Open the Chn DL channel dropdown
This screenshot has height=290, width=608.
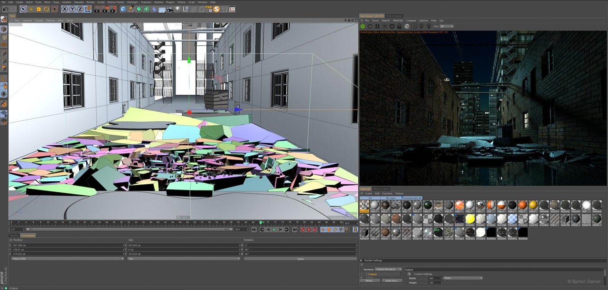[446, 27]
